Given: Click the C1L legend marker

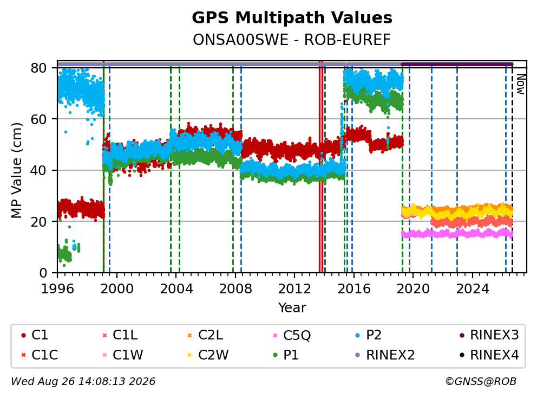Looking at the screenshot, I should click(105, 335).
